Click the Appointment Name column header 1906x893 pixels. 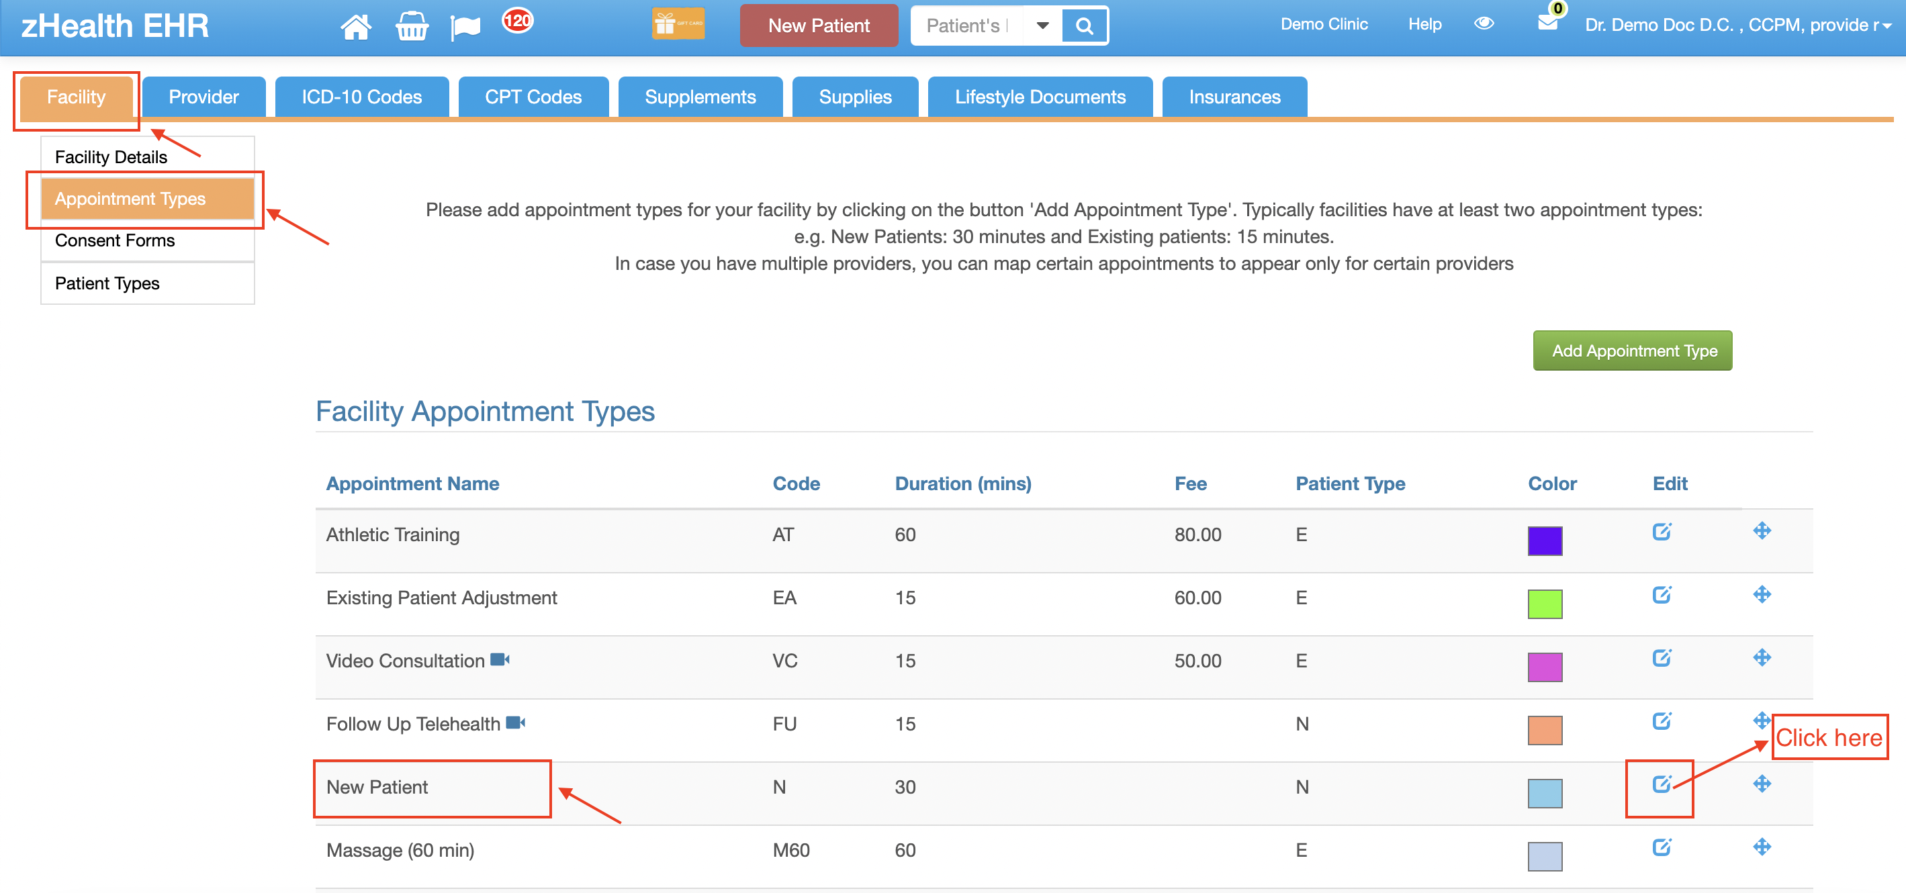[412, 484]
